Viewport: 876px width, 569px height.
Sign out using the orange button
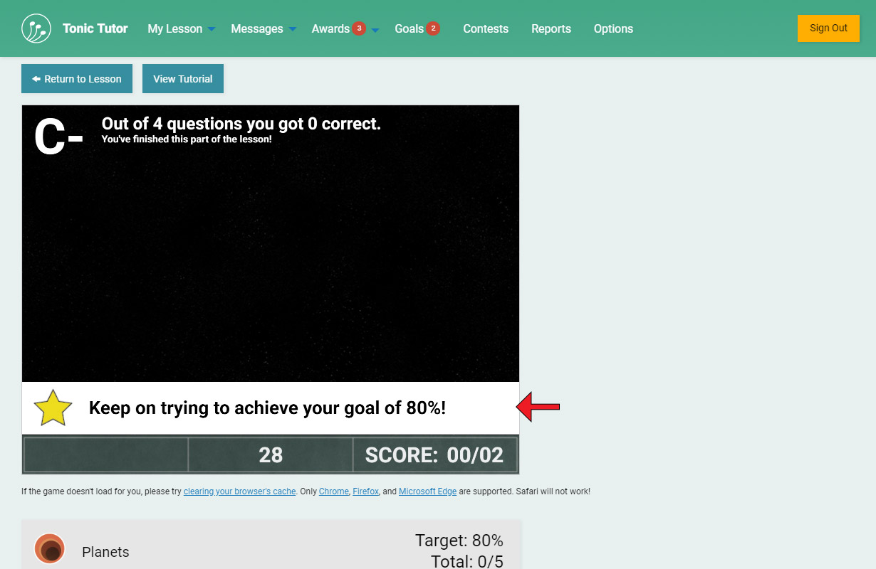pos(828,28)
